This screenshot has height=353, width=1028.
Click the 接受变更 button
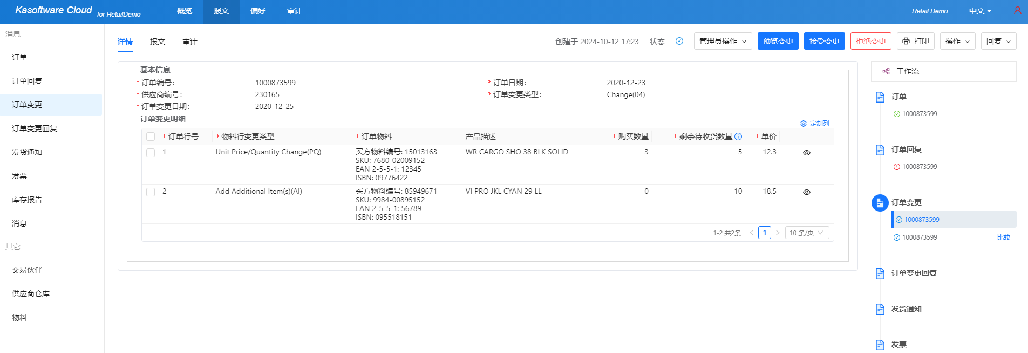pyautogui.click(x=824, y=41)
